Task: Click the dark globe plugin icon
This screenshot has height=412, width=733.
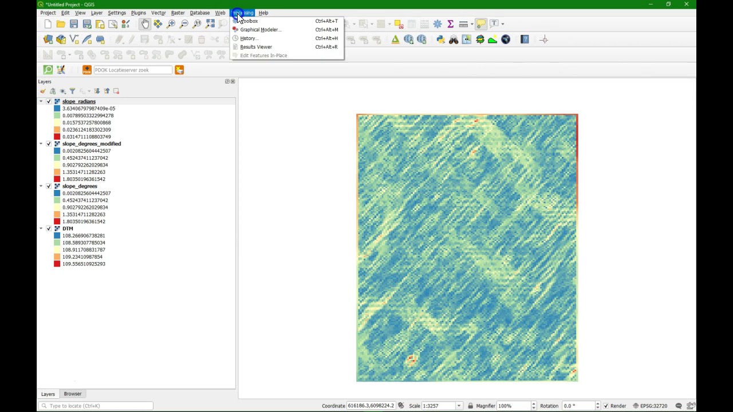Action: click(506, 39)
